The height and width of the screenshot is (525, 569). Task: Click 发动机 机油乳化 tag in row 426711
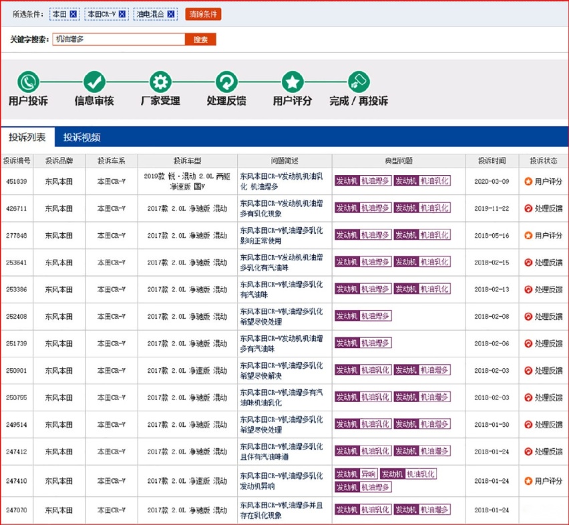422,208
